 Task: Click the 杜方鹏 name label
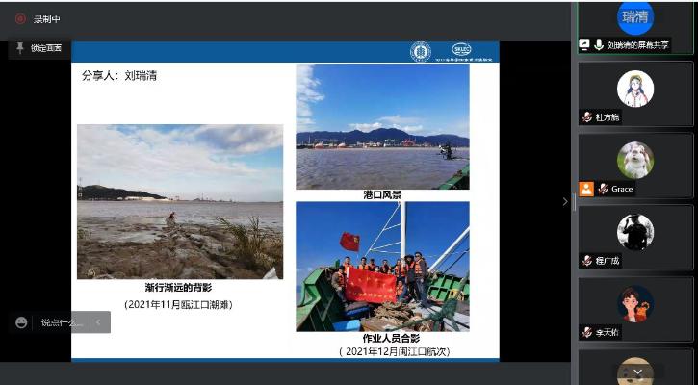[608, 117]
